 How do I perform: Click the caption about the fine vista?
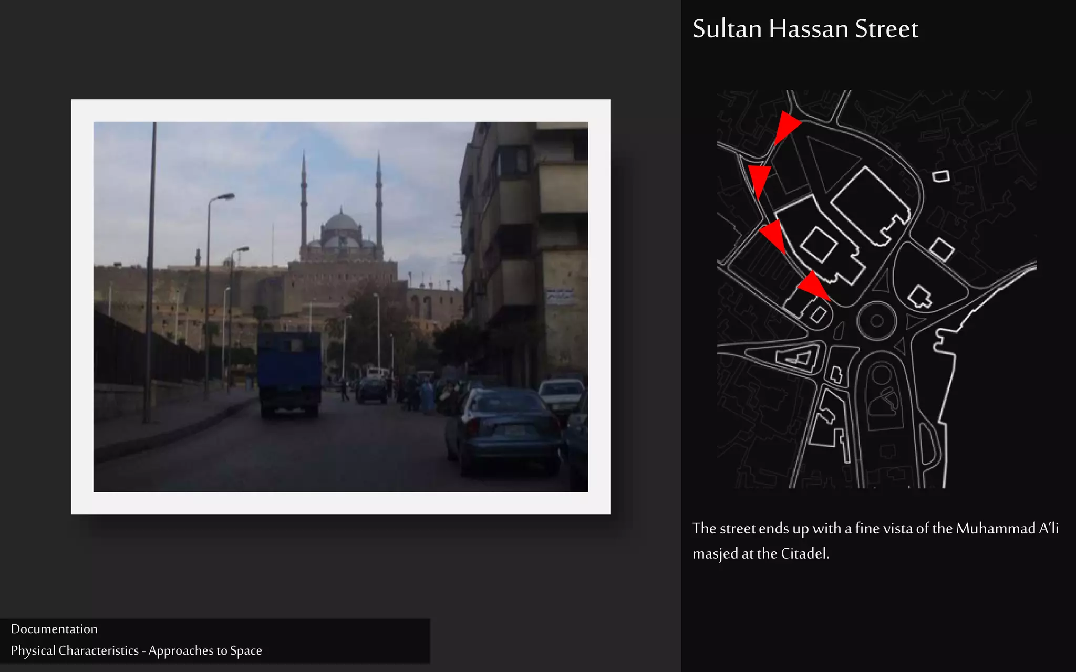[875, 541]
